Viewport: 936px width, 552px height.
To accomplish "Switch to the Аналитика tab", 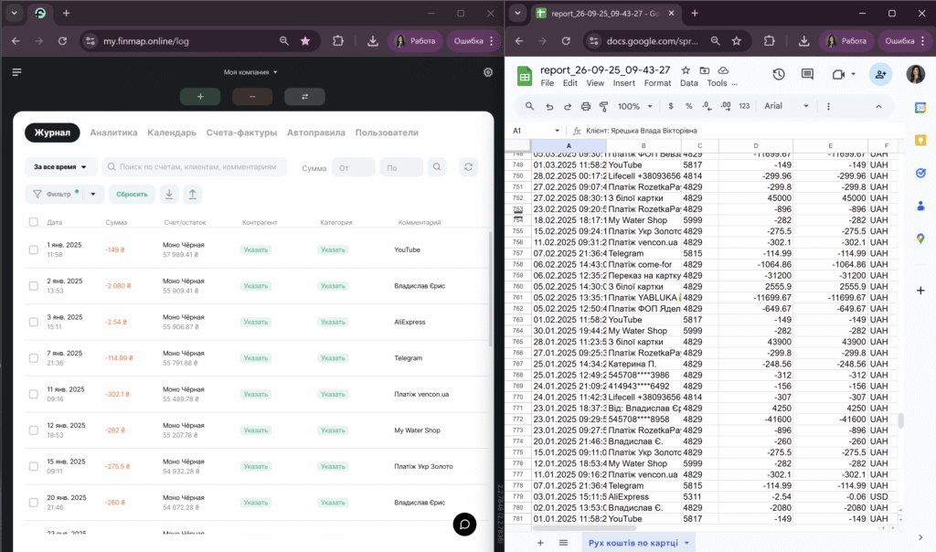I will (x=113, y=133).
